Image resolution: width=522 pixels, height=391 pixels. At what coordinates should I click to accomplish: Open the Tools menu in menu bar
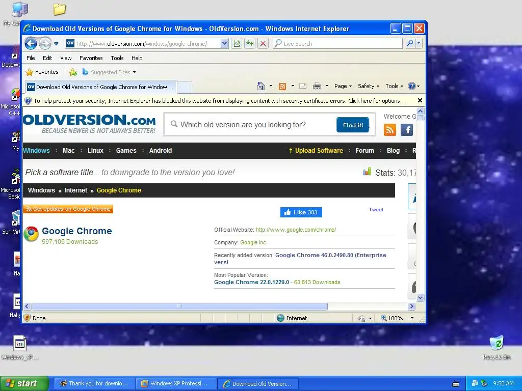click(117, 58)
